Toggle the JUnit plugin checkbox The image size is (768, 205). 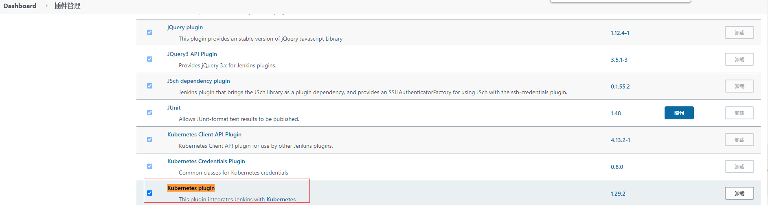149,113
